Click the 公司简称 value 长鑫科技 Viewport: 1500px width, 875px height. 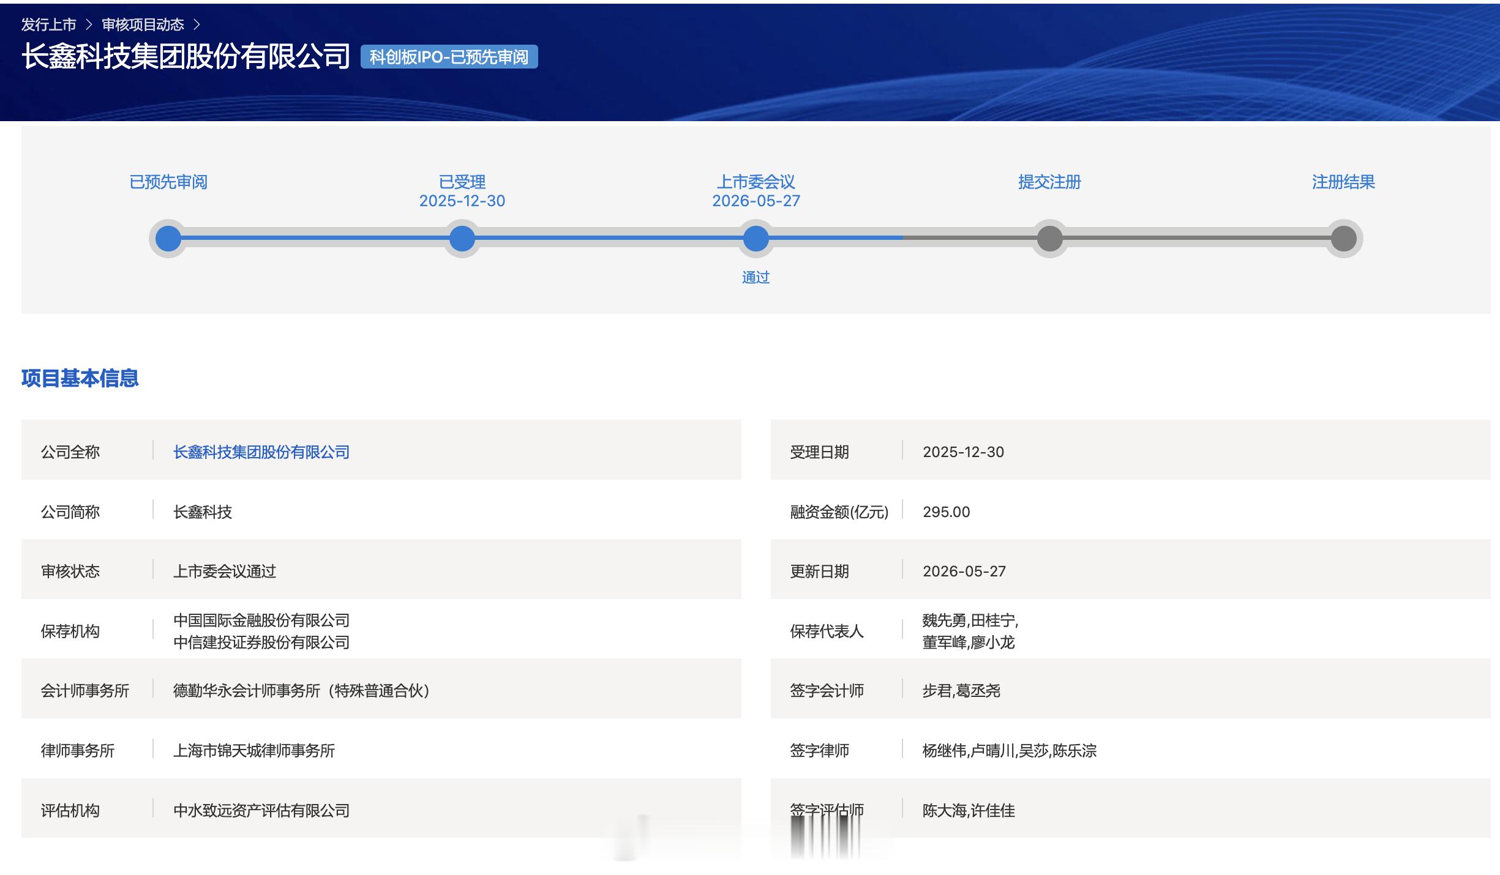tap(203, 512)
